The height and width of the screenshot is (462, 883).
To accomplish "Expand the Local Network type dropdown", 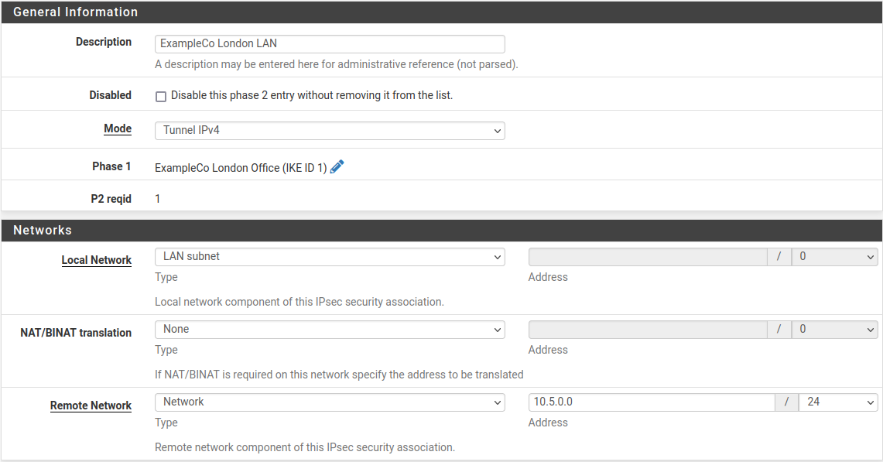I will click(x=330, y=257).
